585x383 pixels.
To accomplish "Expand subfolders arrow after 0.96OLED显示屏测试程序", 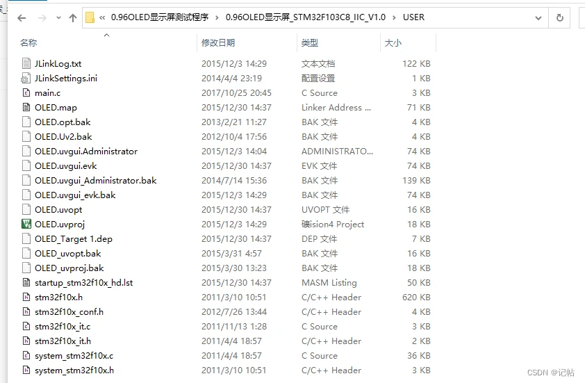I will coord(217,17).
